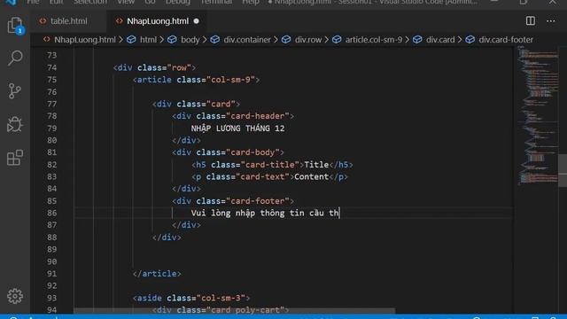Select the NhapLuong.html tab

point(158,21)
